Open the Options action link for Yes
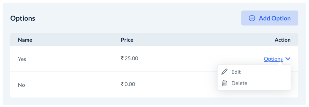The height and width of the screenshot is (107, 309). pyautogui.click(x=273, y=59)
